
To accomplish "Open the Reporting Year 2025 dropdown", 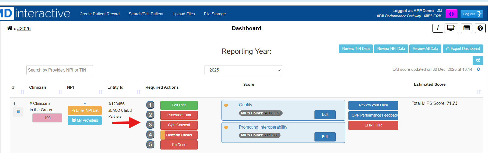I will (x=243, y=70).
